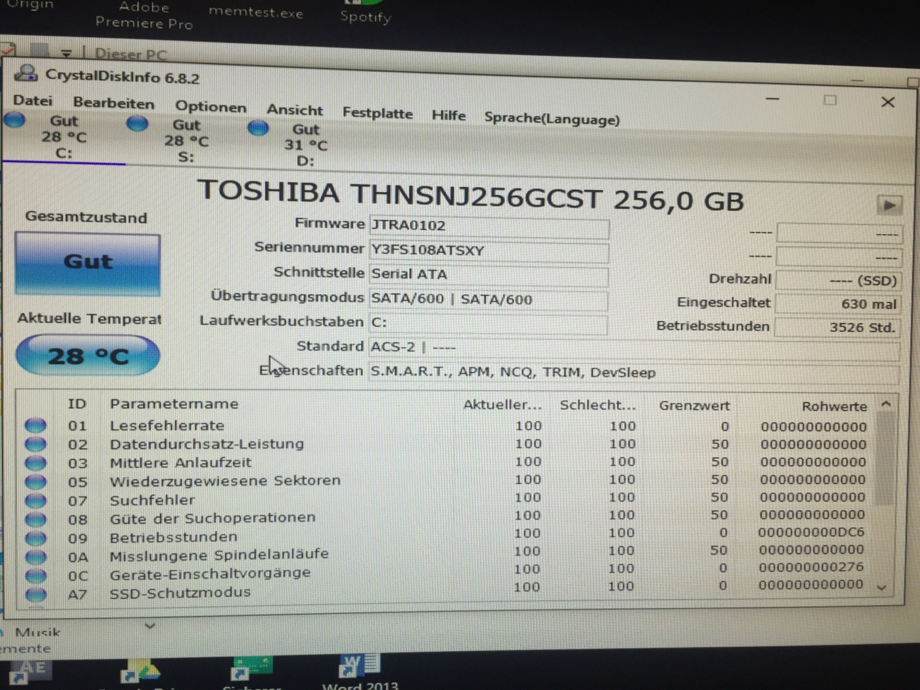Open the Adobe Premiere Pro desktop shortcut
Viewport: 920px width, 690px height.
144,15
